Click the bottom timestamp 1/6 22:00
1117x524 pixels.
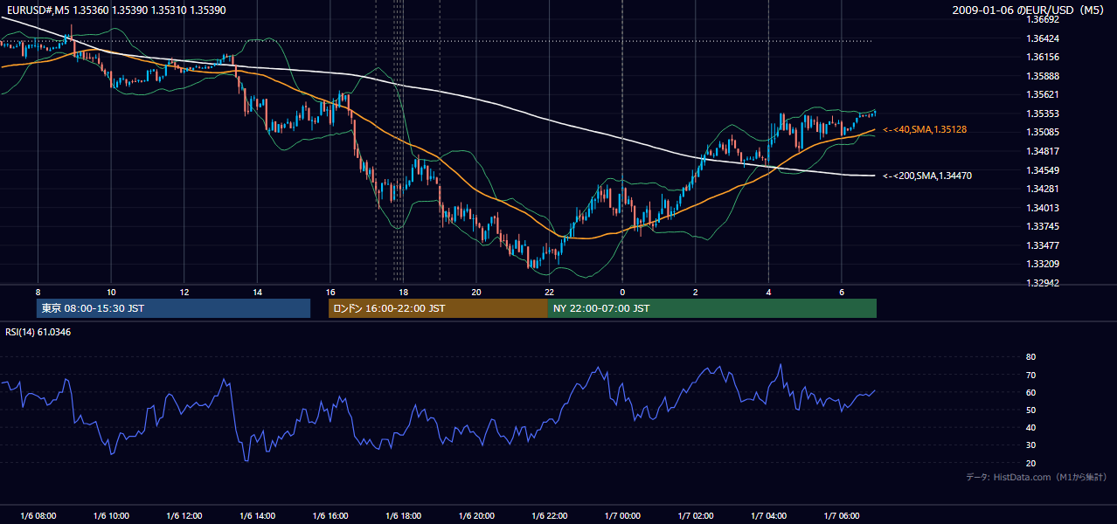point(549,516)
